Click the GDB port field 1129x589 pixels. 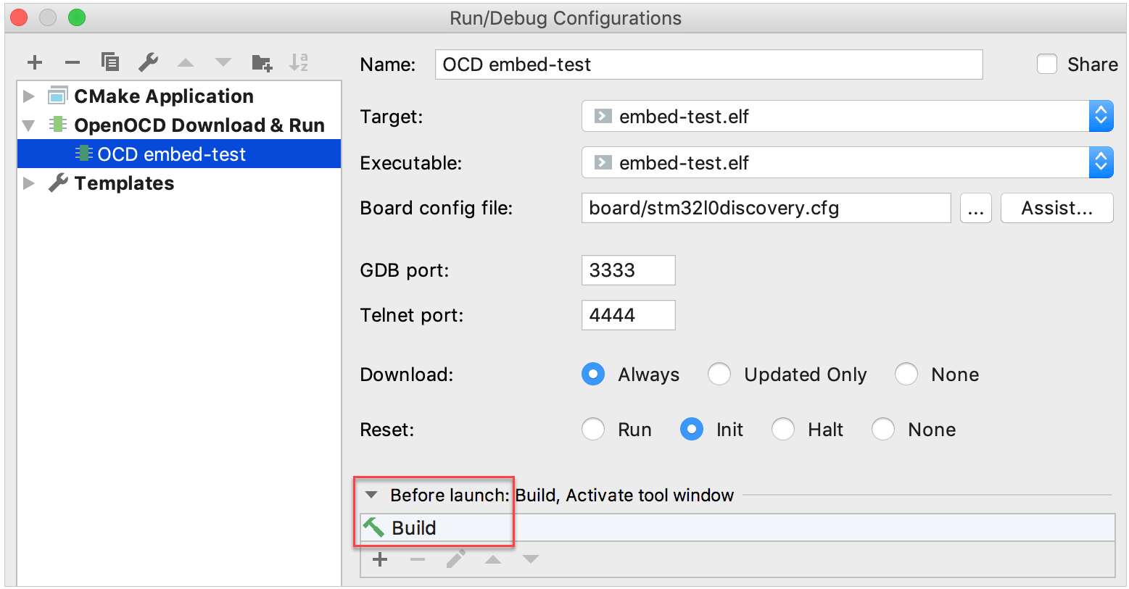pyautogui.click(x=628, y=270)
